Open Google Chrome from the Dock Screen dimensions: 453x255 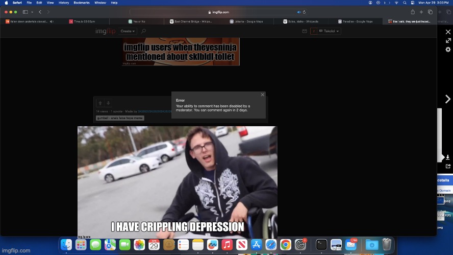coord(286,245)
